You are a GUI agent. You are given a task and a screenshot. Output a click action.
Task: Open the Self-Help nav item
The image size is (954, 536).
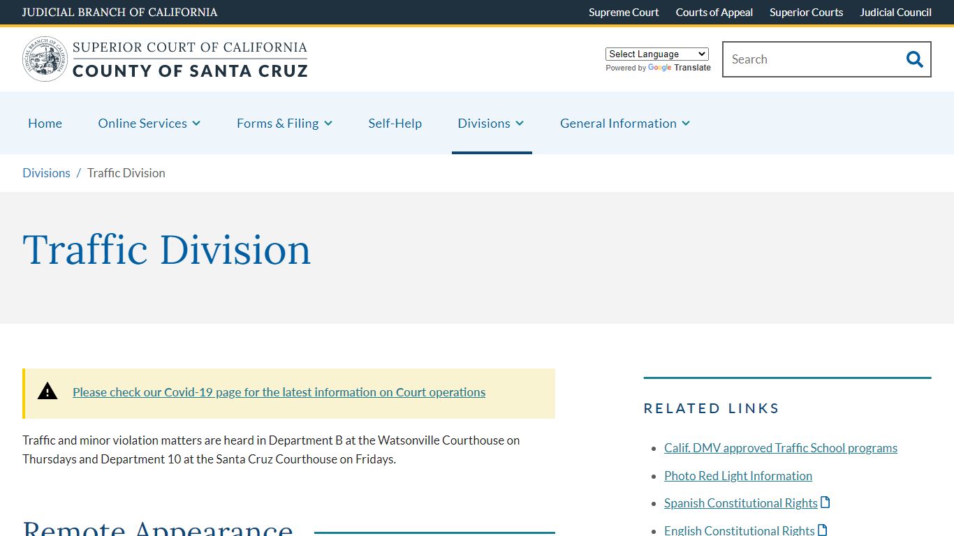[395, 123]
